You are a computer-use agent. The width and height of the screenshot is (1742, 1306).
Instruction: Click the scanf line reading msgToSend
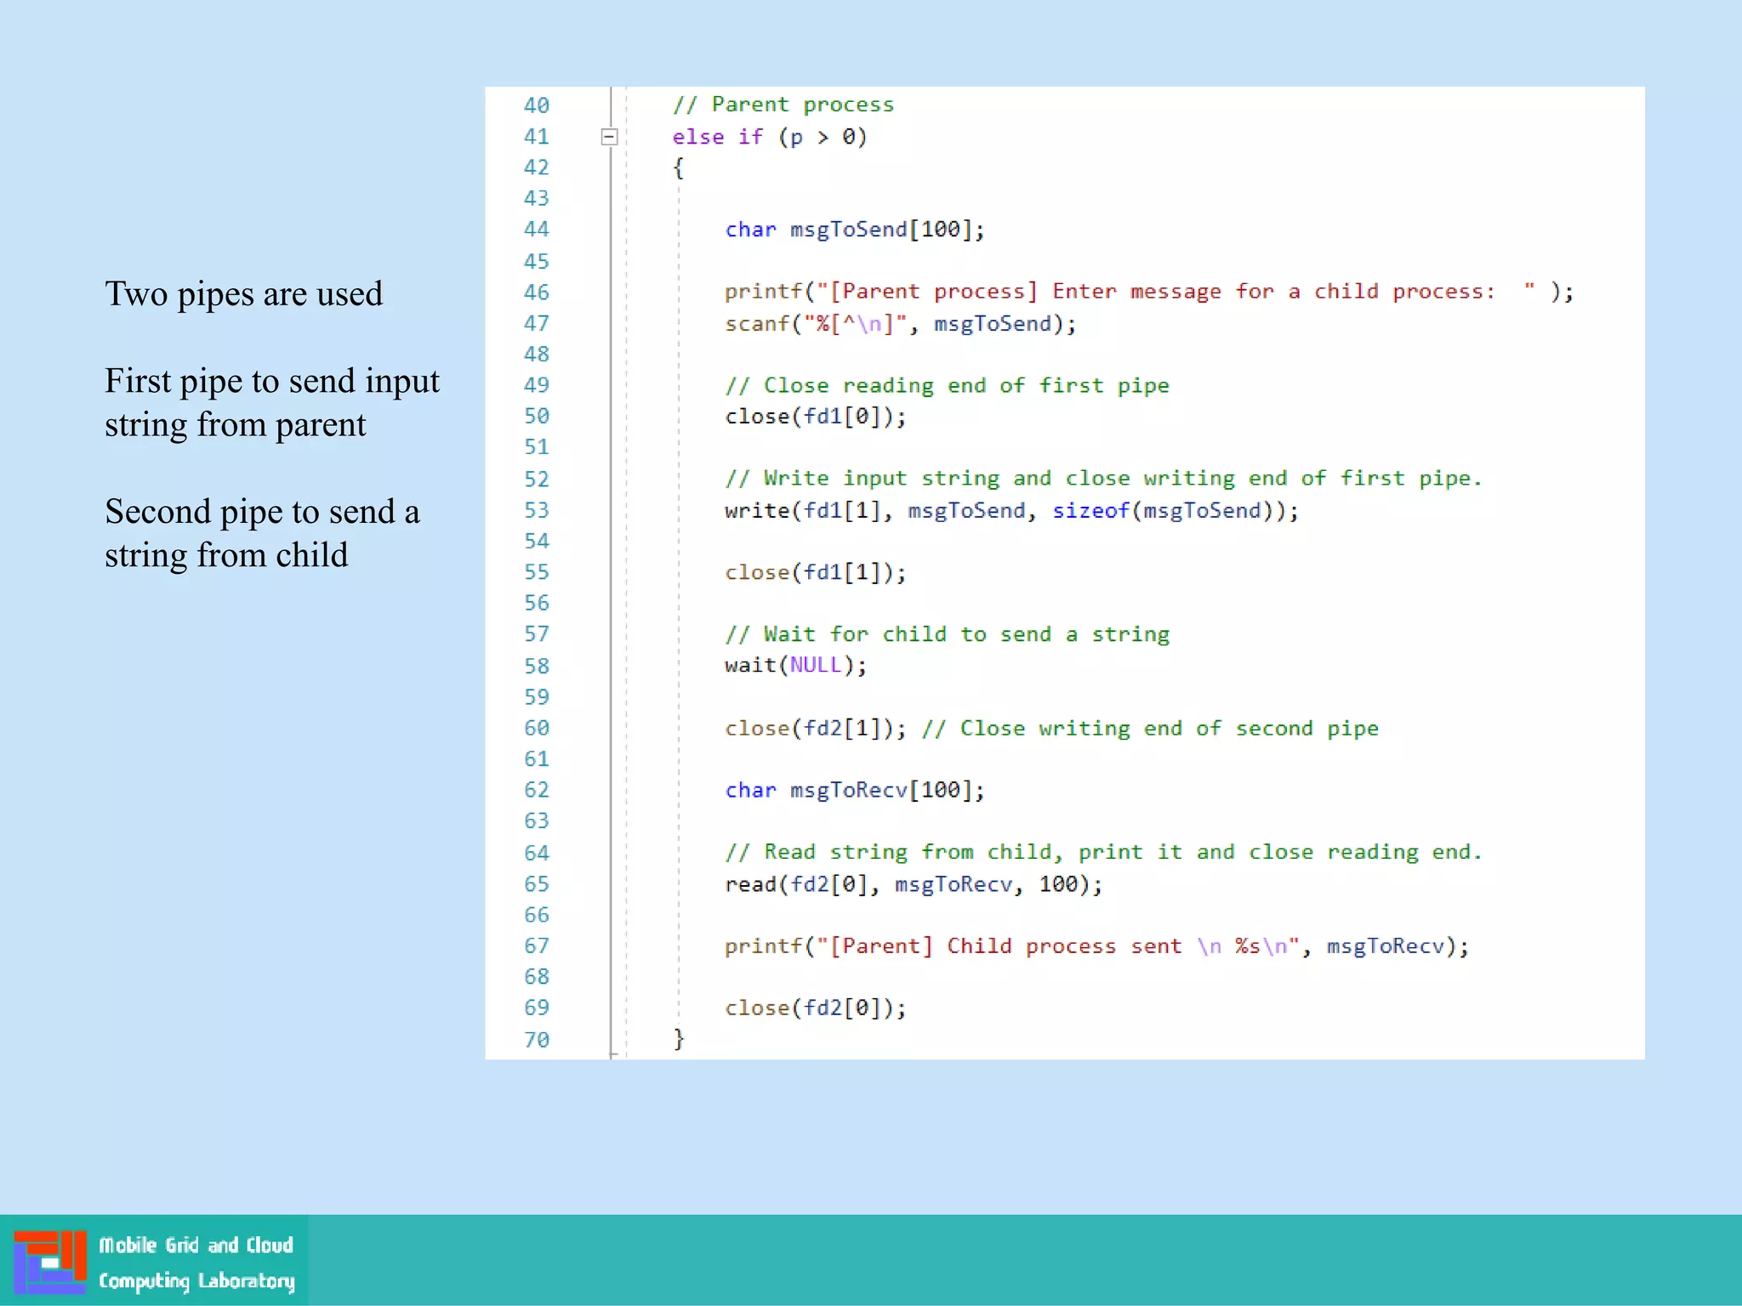(x=900, y=324)
